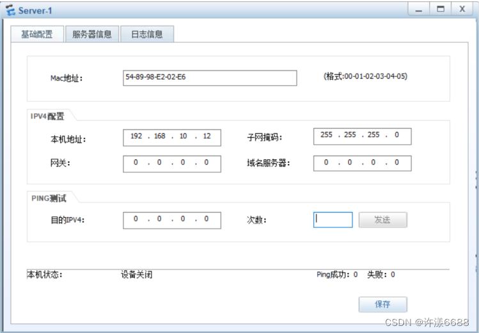
Task: Click the 次数 label
Action: coord(256,220)
